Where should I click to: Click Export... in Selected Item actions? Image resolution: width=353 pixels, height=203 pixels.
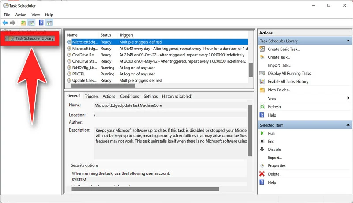click(274, 158)
